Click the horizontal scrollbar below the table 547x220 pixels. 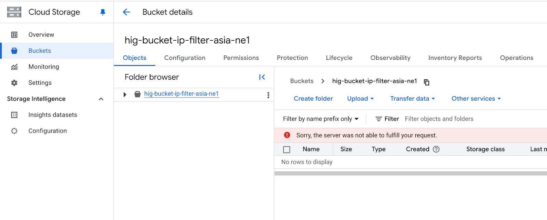[410, 173]
